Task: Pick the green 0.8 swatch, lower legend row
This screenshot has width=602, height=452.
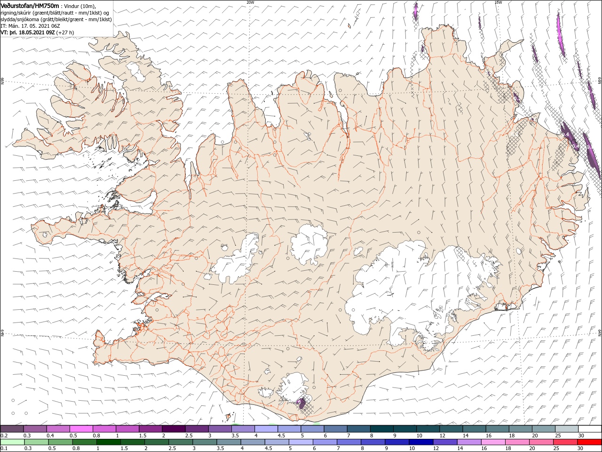Action: 85,442
